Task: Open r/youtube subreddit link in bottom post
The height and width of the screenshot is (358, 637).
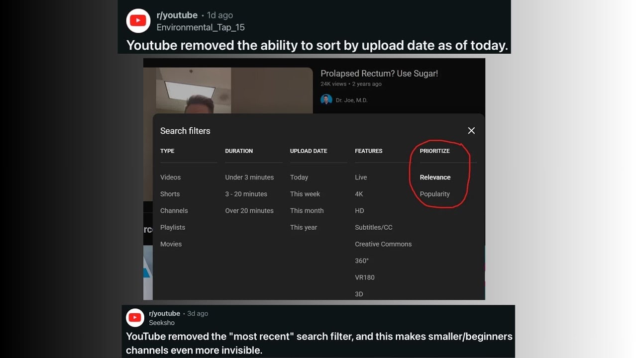Action: [x=164, y=314]
